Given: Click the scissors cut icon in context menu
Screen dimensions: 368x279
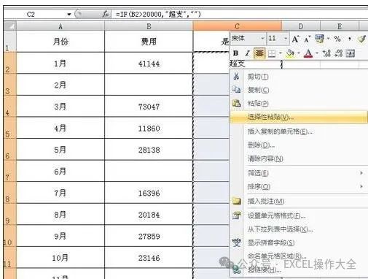Looking at the screenshot, I should (x=236, y=77).
